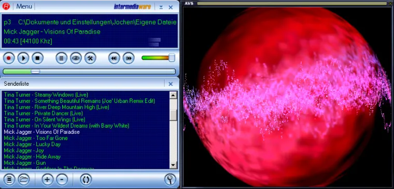Click the song progress bar handle
Image resolution: width=394 pixels, height=189 pixels.
(x=35, y=72)
